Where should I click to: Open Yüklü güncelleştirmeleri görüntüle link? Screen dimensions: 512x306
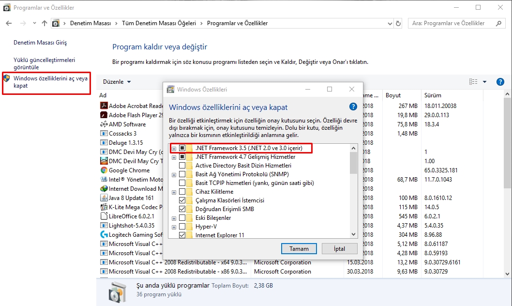pos(45,63)
